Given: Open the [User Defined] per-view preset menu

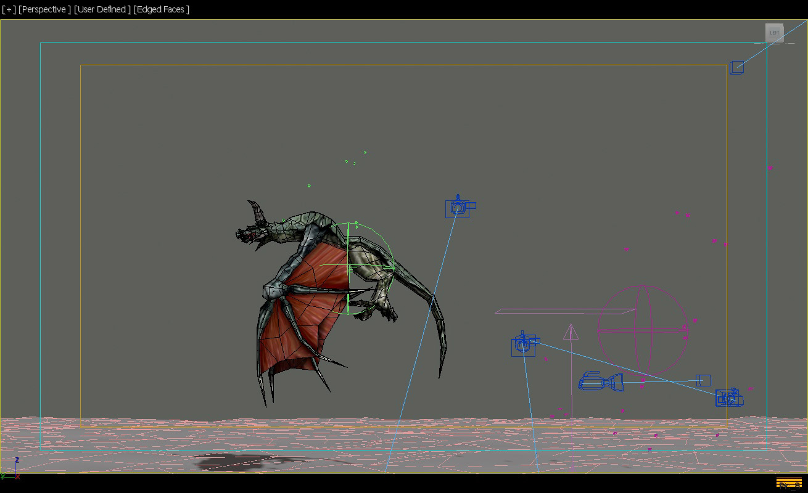Looking at the screenshot, I should (x=102, y=9).
